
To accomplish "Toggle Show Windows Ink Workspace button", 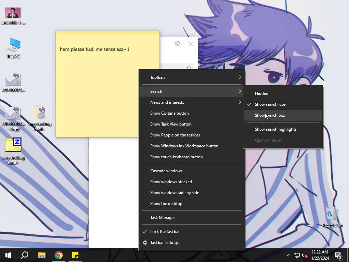I will 192,146.
